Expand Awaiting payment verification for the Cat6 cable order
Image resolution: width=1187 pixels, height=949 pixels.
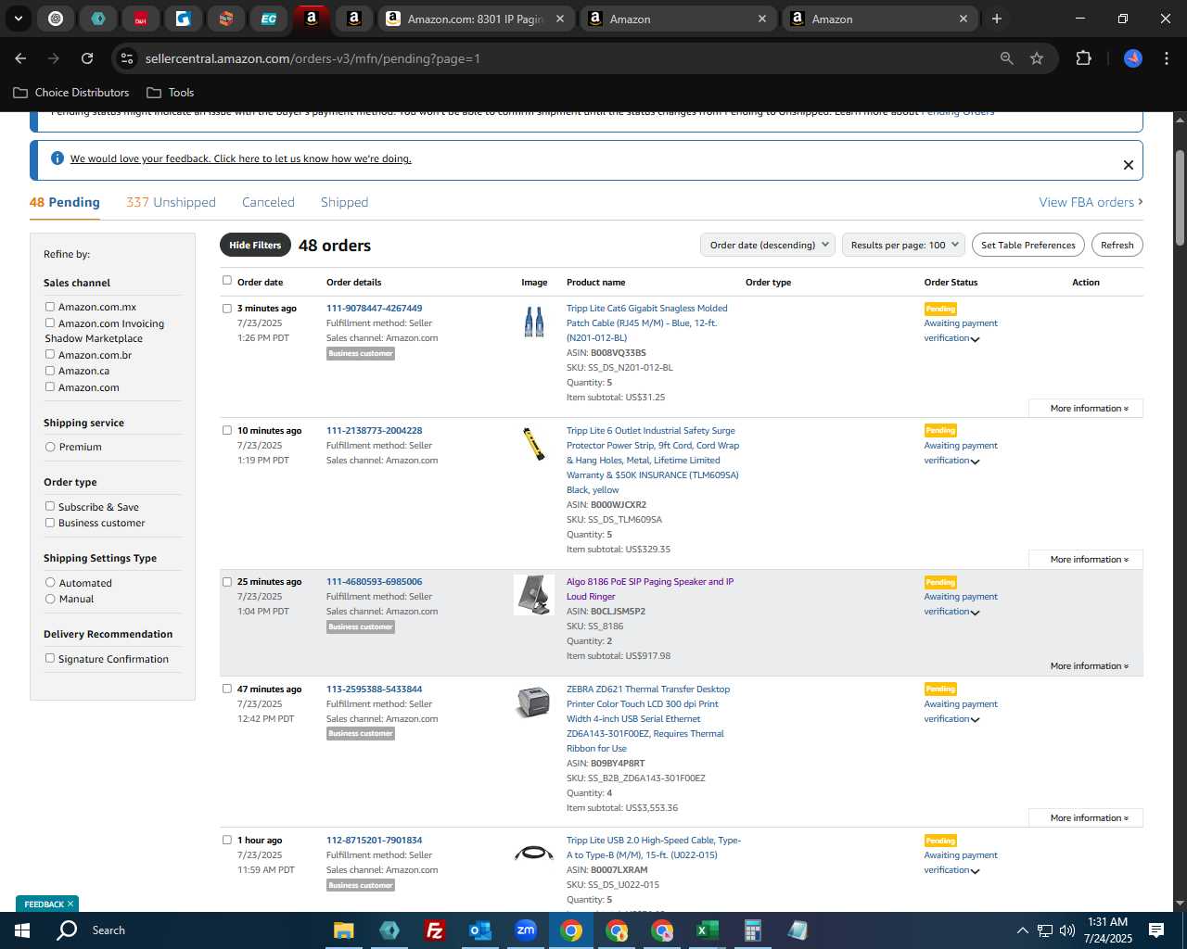pos(961,331)
